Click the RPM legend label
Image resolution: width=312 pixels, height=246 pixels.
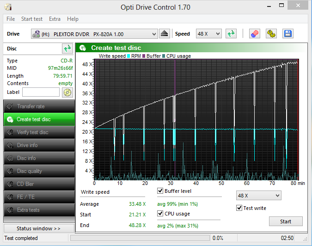tap(136, 56)
